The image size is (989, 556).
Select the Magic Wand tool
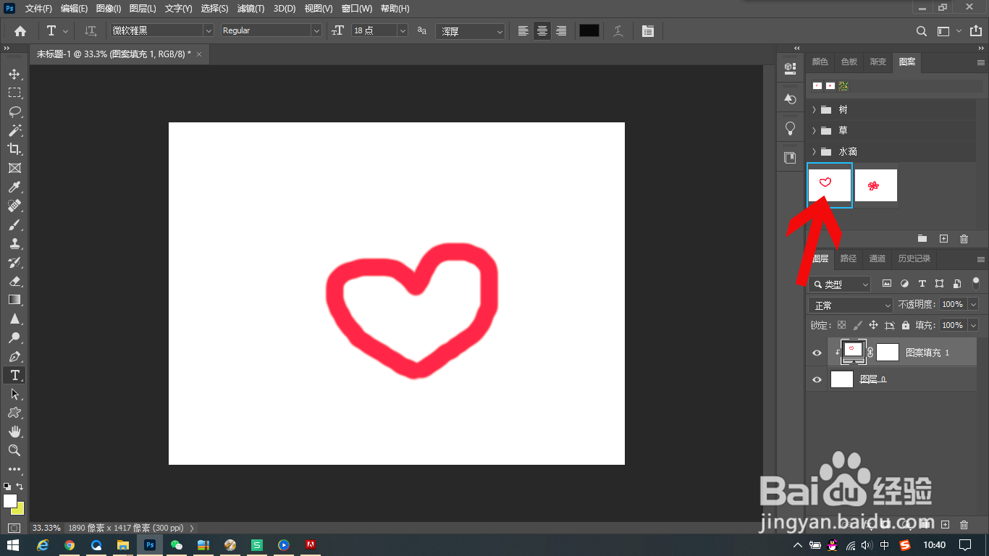pos(14,130)
